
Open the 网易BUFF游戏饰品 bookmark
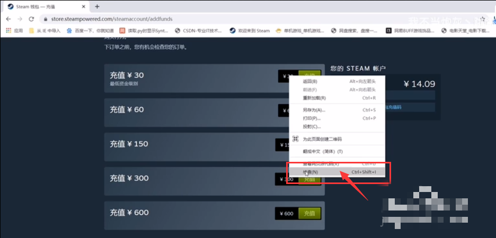point(410,31)
